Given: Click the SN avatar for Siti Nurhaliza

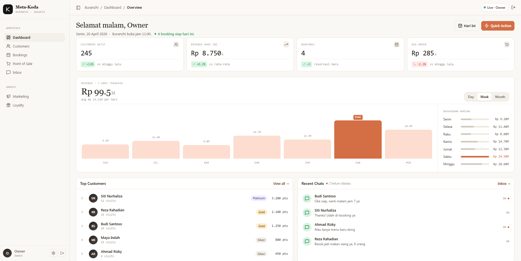Looking at the screenshot, I should [x=93, y=198].
